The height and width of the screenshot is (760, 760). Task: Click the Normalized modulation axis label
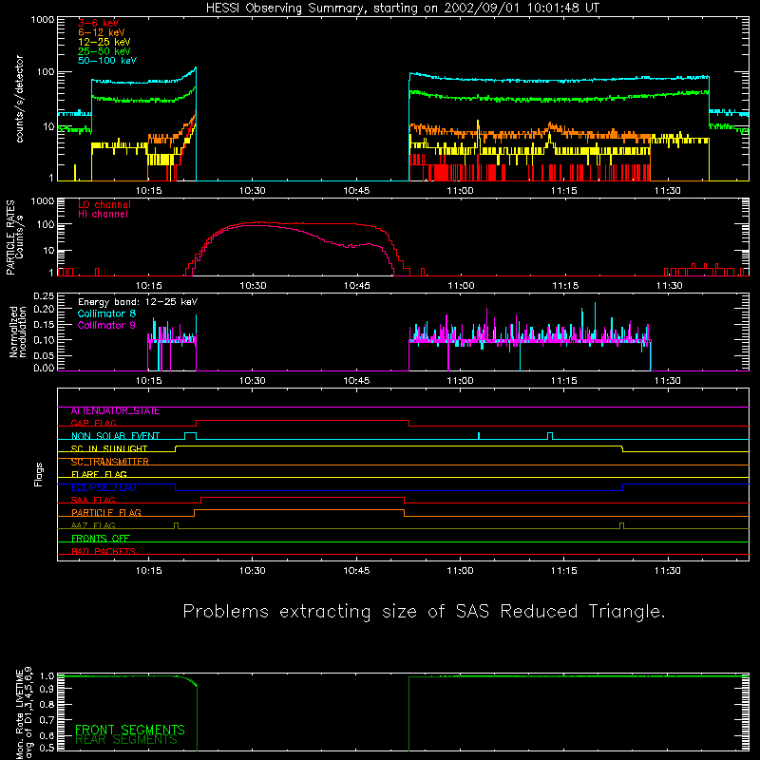point(18,332)
